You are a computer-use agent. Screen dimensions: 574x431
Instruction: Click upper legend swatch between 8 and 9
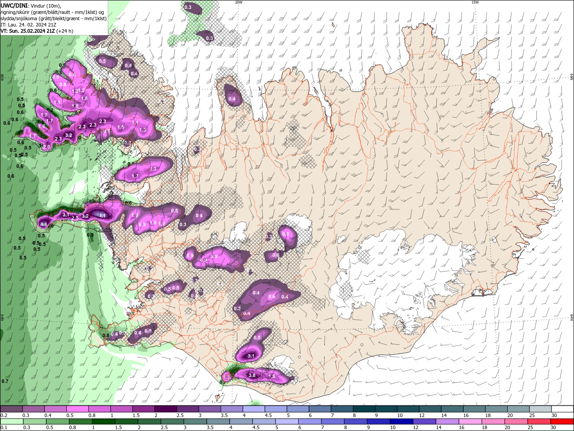(364, 409)
